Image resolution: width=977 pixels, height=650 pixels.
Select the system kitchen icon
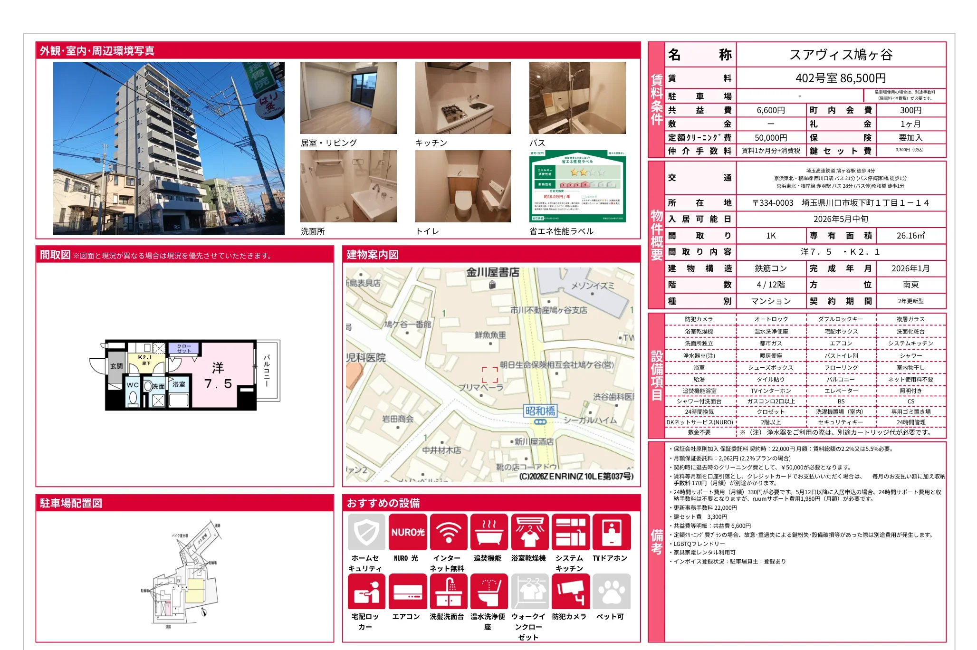pos(570,532)
